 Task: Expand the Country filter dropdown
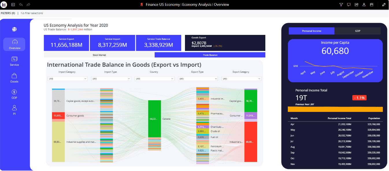pos(155,78)
